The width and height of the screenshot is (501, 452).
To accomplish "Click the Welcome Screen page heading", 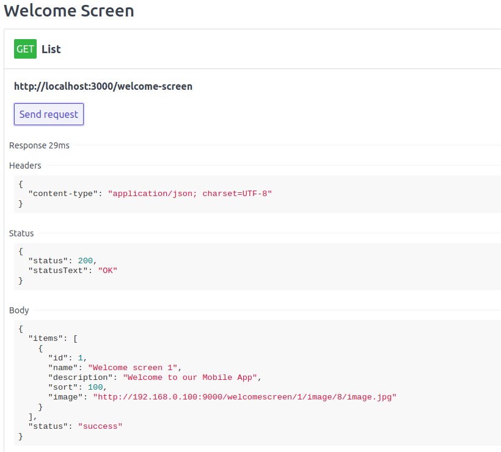I will point(68,11).
